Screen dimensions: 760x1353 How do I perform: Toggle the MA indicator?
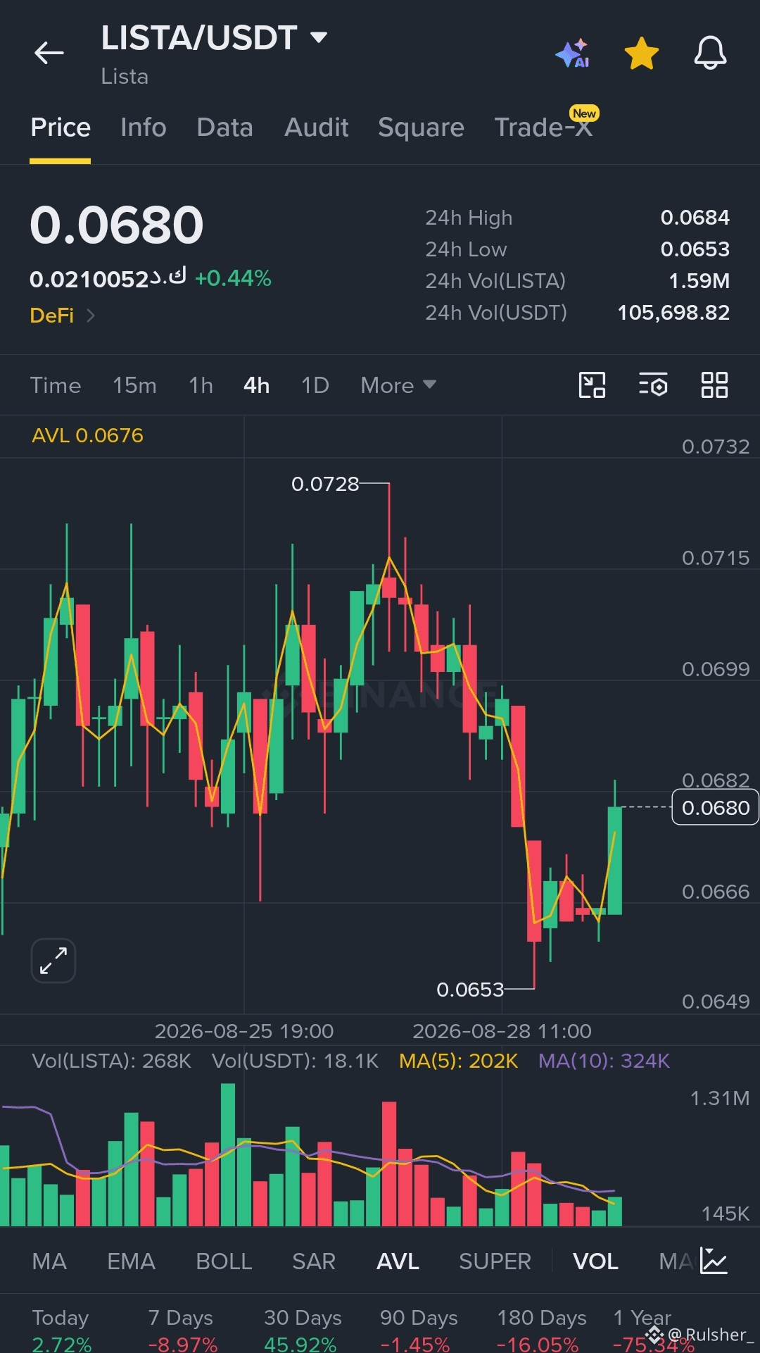point(49,1261)
